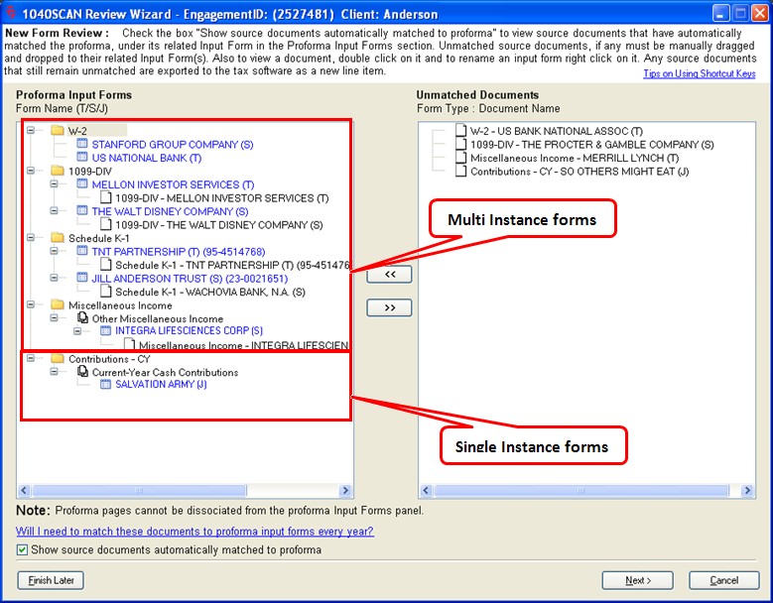Click the Finish Later button
773x603 pixels.
(x=51, y=580)
